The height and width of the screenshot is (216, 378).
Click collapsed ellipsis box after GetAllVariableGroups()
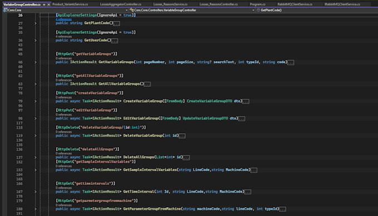pyautogui.click(x=147, y=84)
